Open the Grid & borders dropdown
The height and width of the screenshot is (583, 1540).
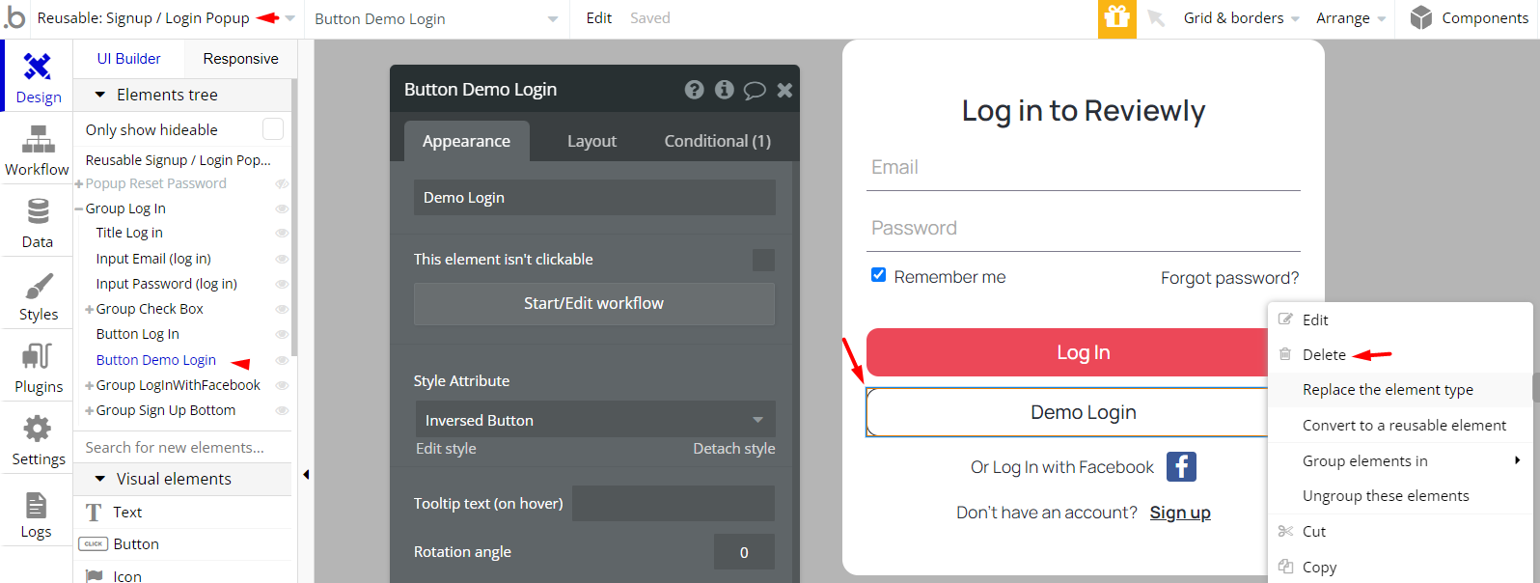point(1241,18)
